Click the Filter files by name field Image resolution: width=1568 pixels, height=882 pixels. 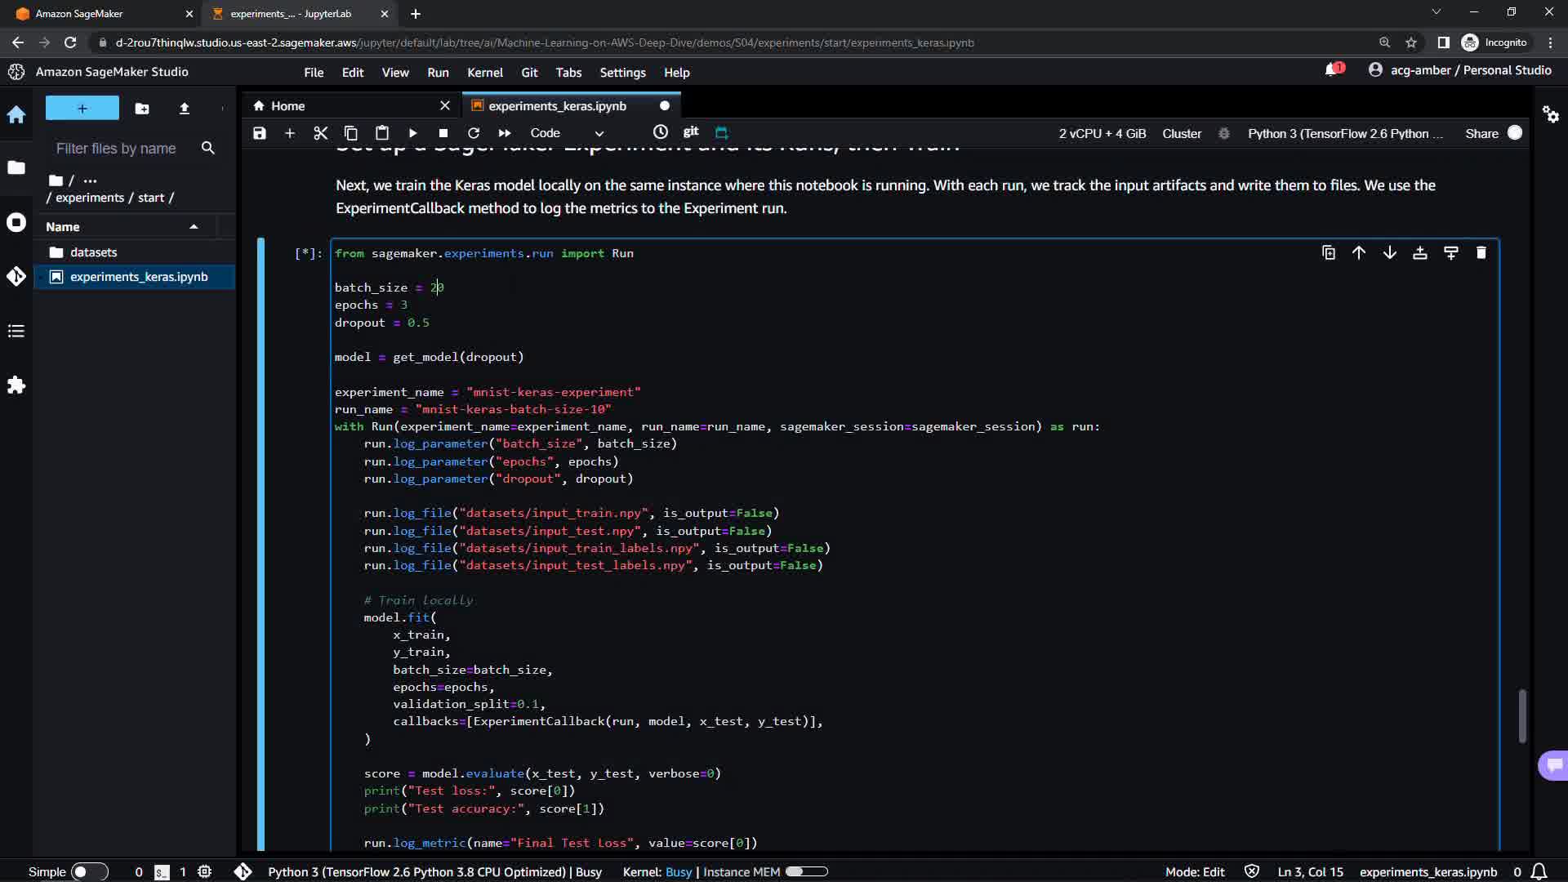pos(116,149)
